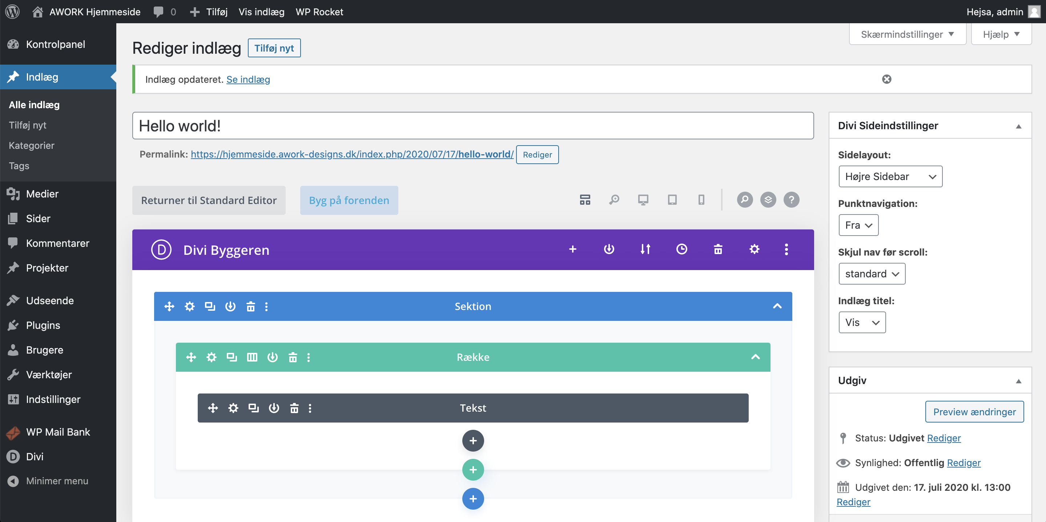Switch to phone preview icon
This screenshot has height=522, width=1046.
click(x=701, y=200)
